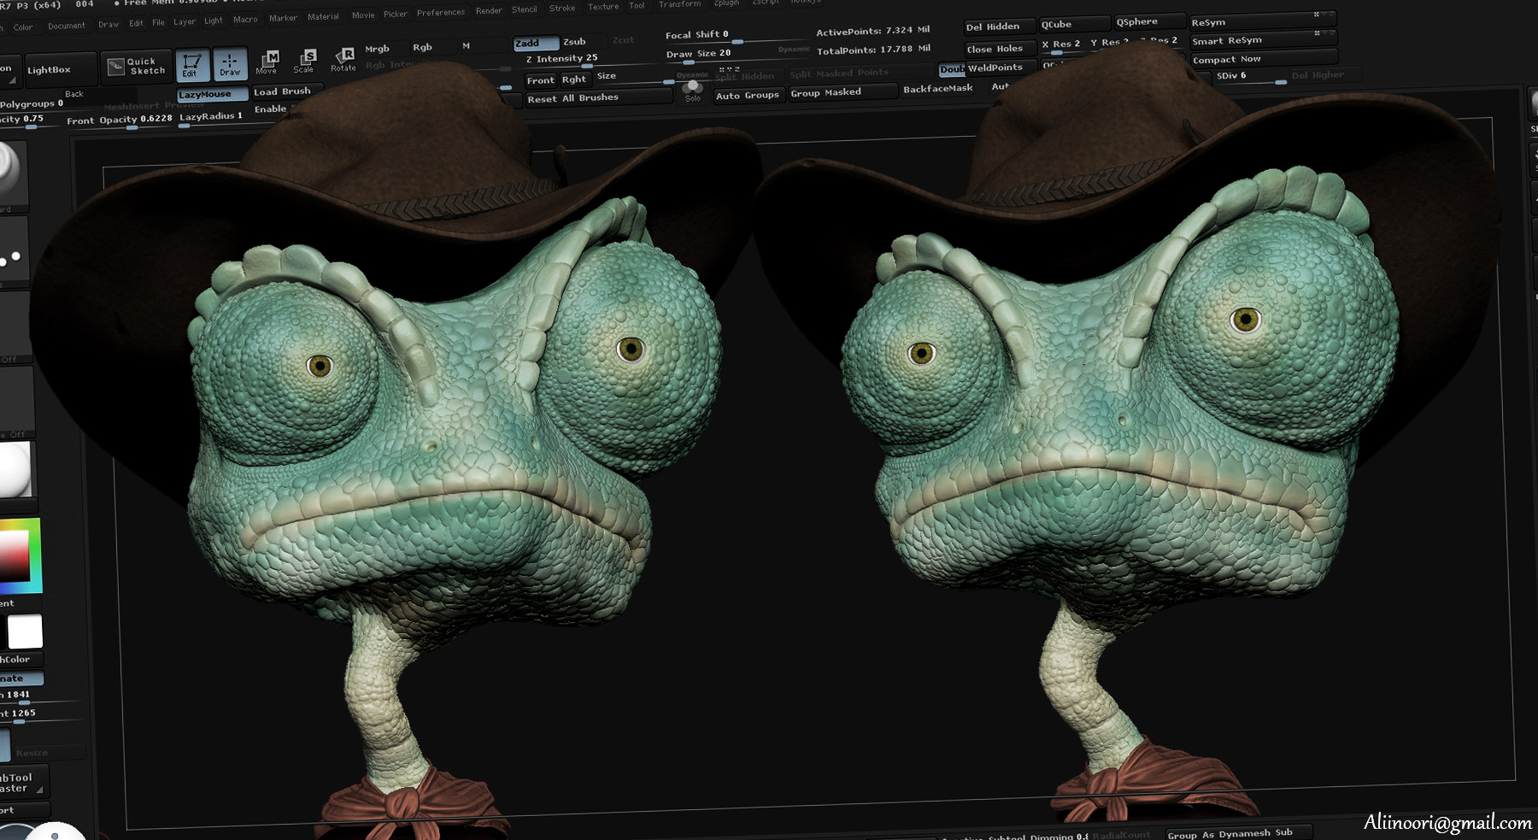Open the Texture menu
Viewport: 1538px width, 840px height.
(603, 7)
